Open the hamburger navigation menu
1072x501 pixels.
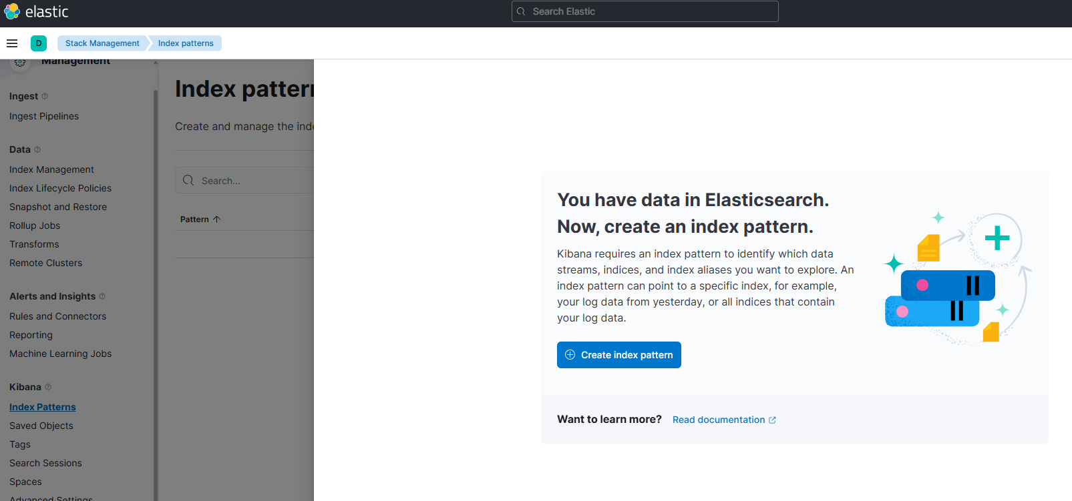coord(12,43)
